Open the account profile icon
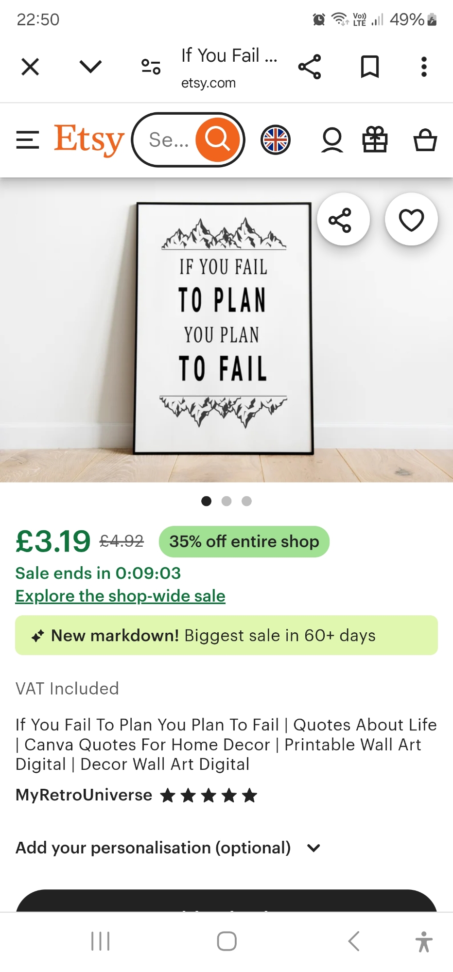This screenshot has height=972, width=453. coord(332,140)
